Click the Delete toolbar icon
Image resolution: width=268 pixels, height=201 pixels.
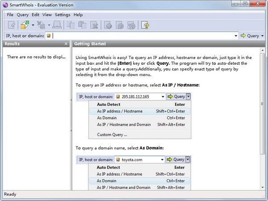94,25
